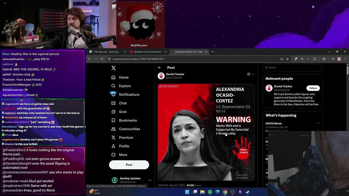This screenshot has height=196, width=349.
Task: Click the trash can extension icon
Action: point(302,59)
